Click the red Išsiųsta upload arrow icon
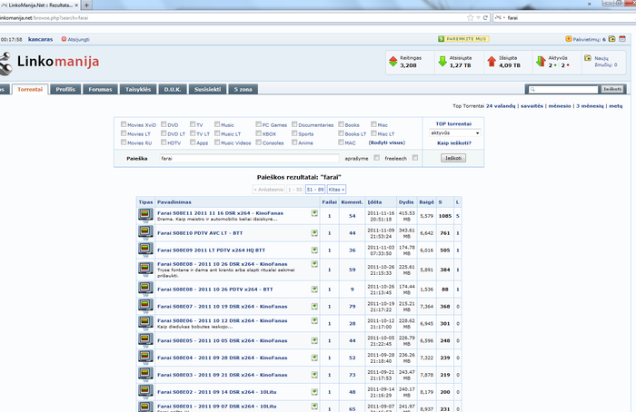 [x=492, y=62]
